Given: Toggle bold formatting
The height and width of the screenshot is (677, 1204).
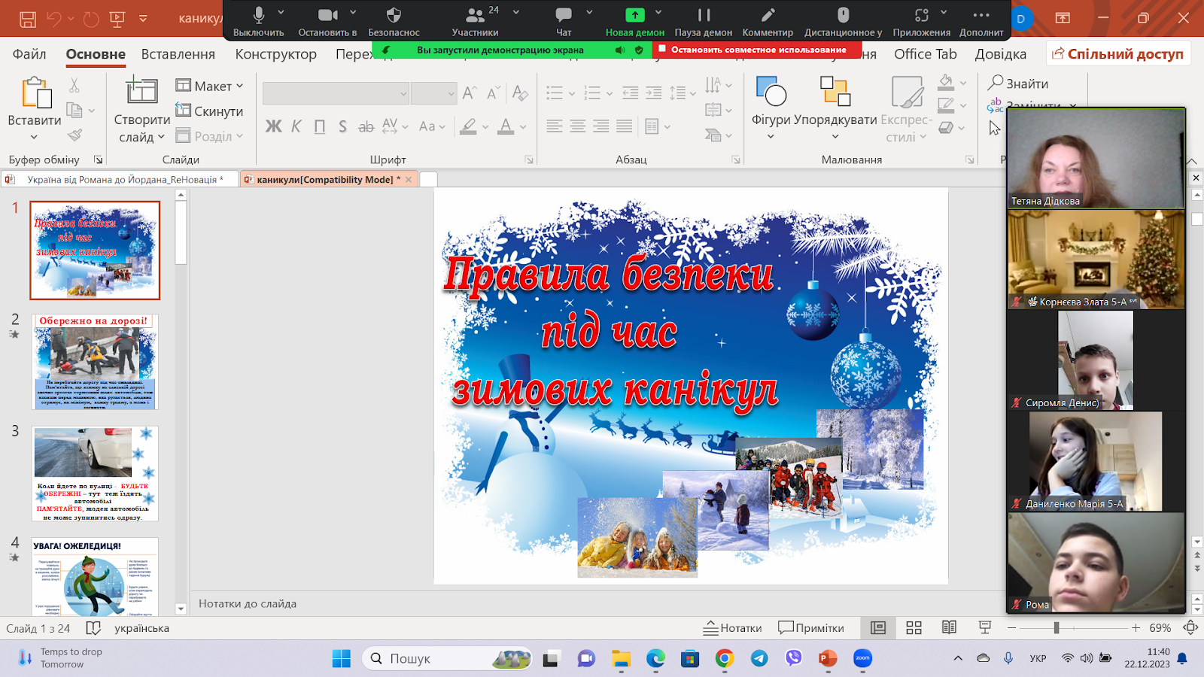Looking at the screenshot, I should 273,126.
